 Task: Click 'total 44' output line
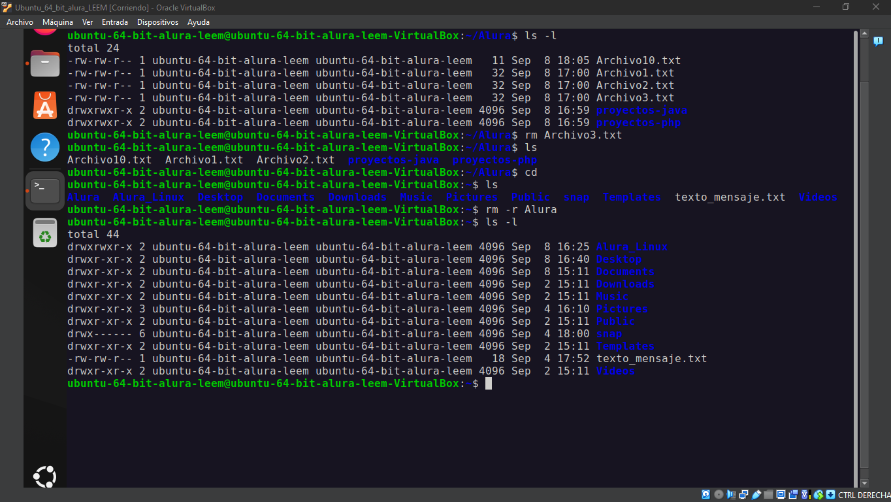(93, 234)
